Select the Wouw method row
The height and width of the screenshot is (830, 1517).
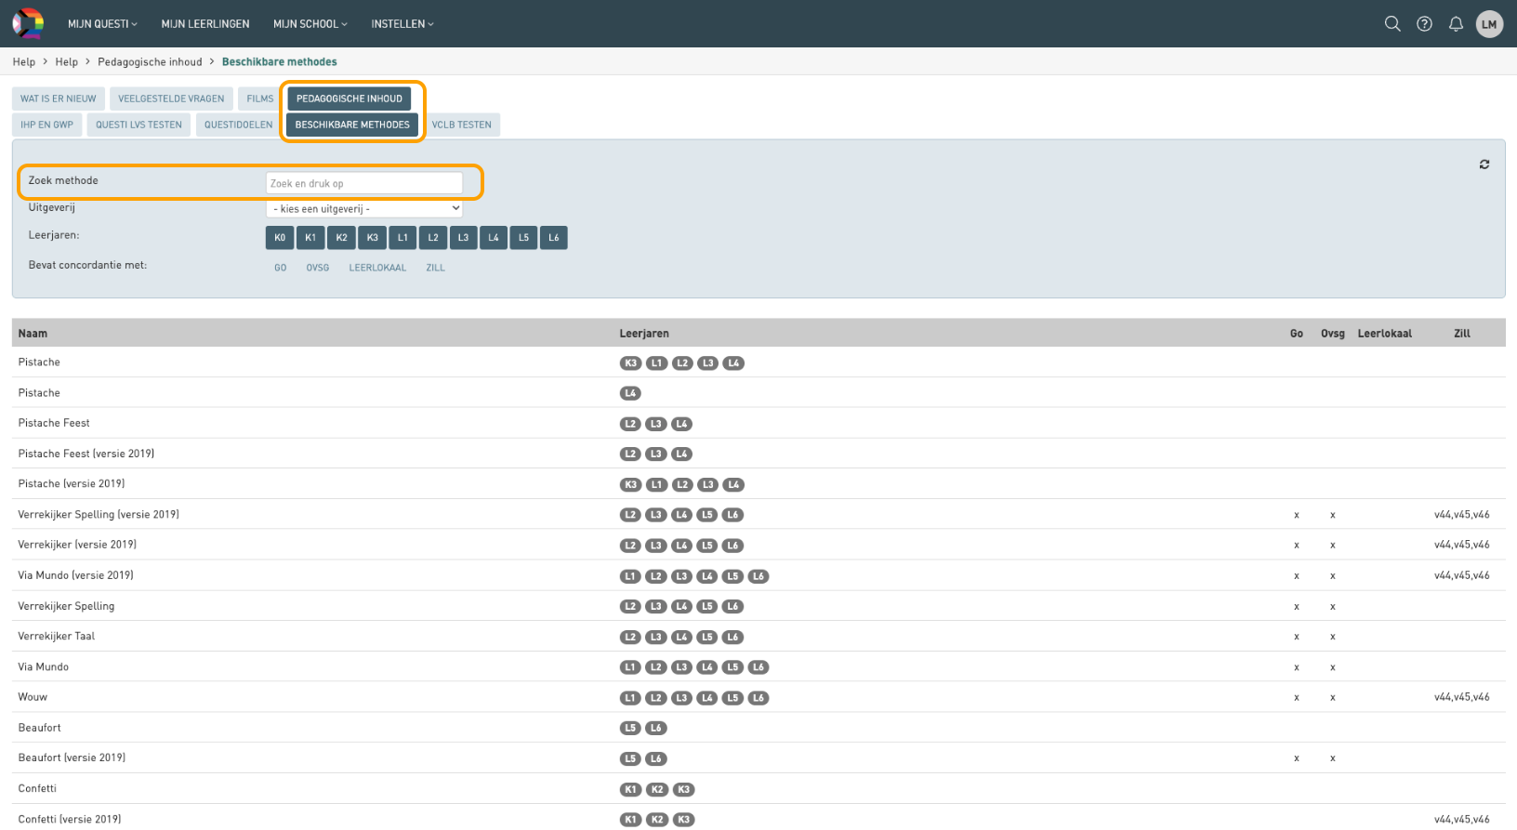coord(758,697)
